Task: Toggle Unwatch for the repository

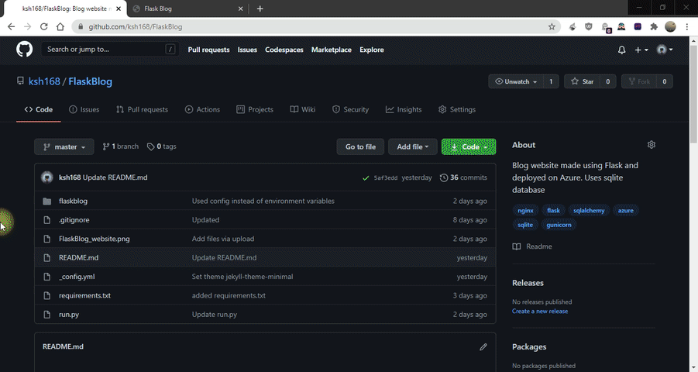Action: [516, 81]
